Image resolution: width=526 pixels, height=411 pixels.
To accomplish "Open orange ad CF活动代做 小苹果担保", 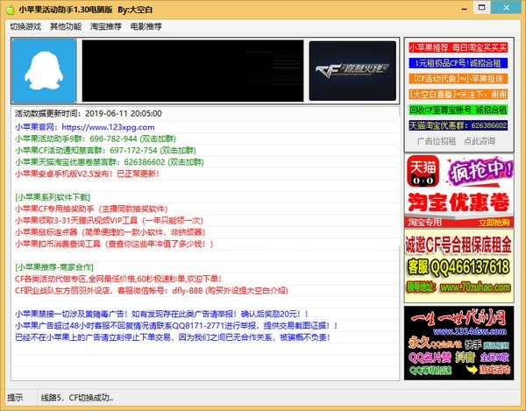I will point(458,79).
